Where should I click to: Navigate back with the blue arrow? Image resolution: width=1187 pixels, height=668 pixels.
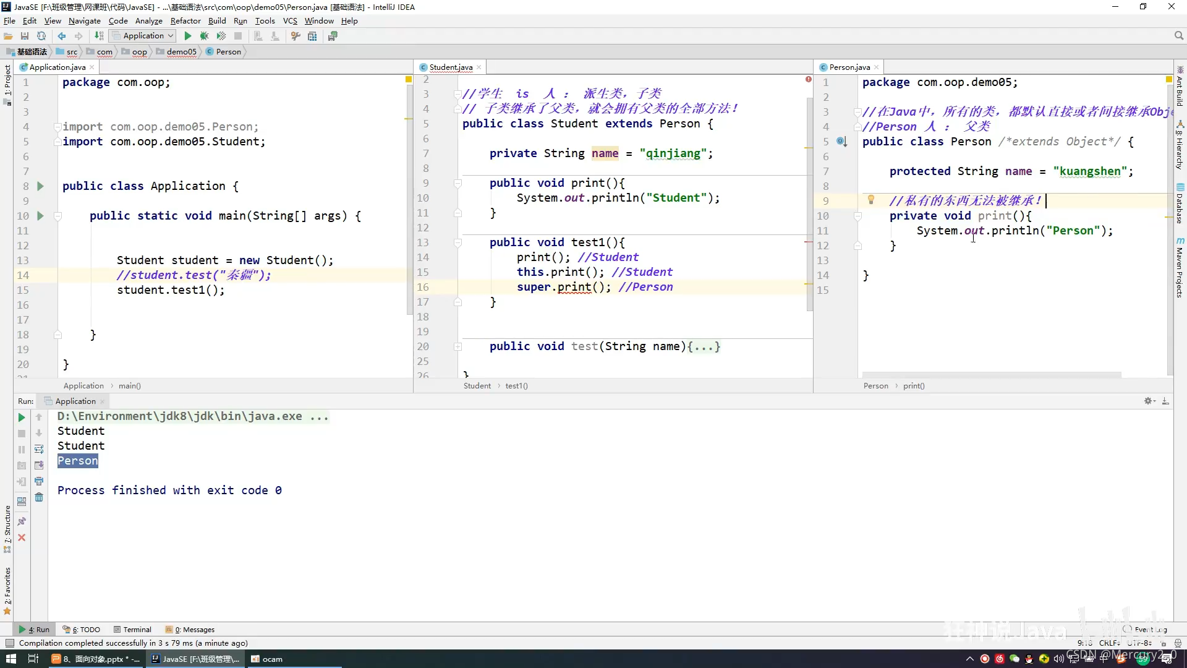tap(62, 36)
